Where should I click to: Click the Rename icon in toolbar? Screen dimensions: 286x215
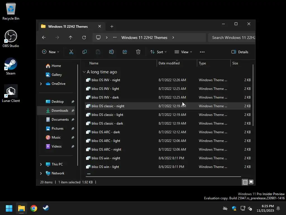(111, 52)
